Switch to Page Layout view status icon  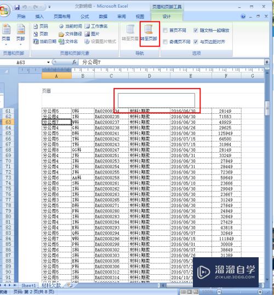pos(190,292)
